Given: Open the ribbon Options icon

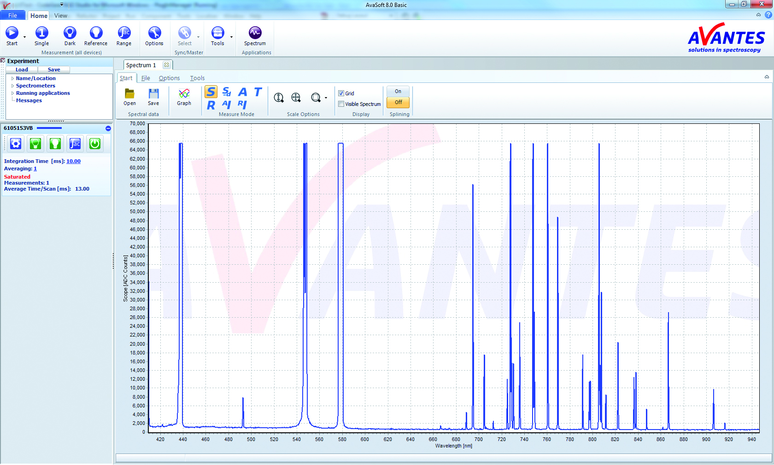Looking at the screenshot, I should (154, 33).
